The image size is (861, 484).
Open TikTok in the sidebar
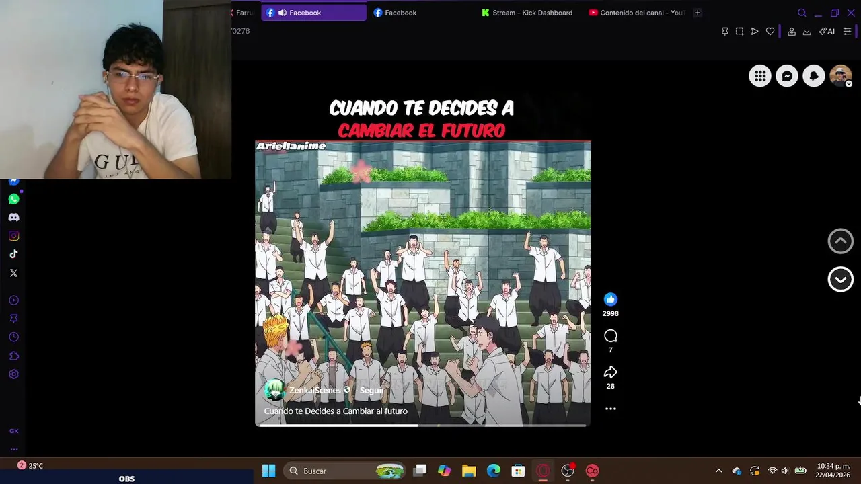13,254
